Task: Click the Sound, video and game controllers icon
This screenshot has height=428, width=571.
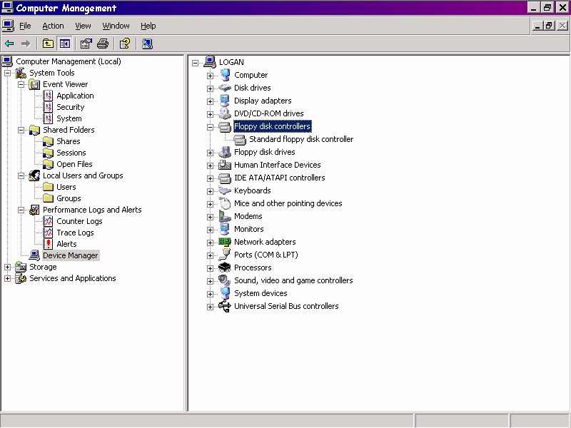Action: (225, 280)
